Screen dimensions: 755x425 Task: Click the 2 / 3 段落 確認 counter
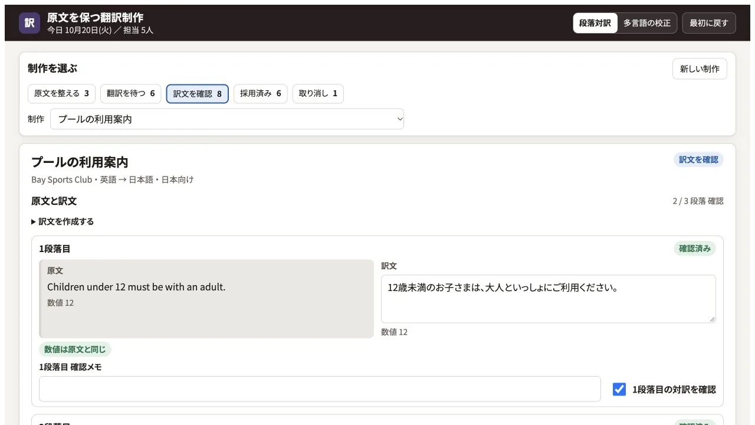[x=698, y=201]
